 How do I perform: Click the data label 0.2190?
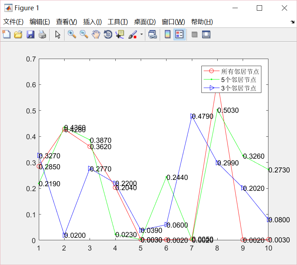point(49,184)
